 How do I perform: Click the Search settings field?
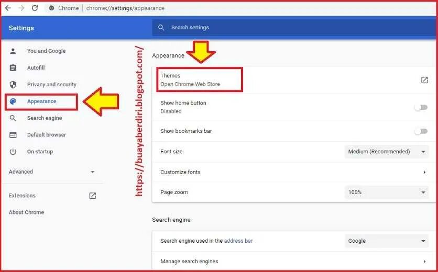(x=294, y=27)
